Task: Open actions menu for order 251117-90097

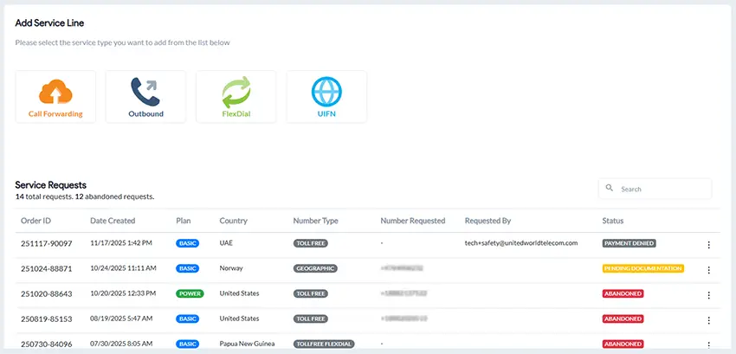Action: [x=708, y=245]
